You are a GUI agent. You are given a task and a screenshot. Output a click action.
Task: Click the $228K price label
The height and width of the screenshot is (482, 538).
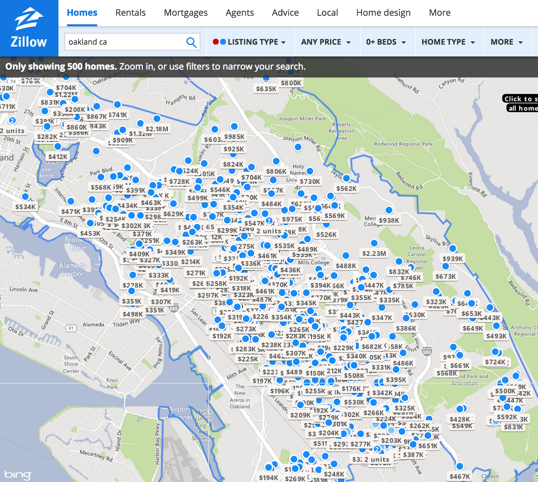coord(133,285)
